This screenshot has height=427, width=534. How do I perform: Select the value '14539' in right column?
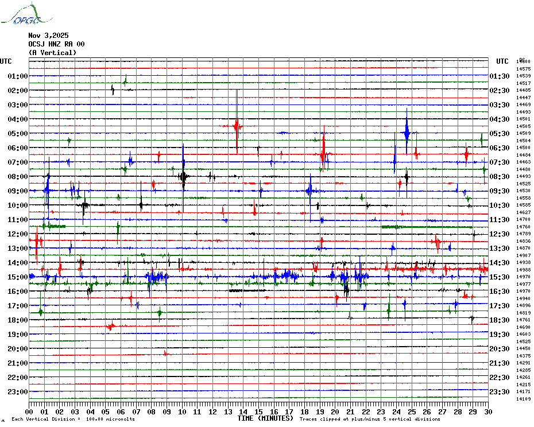coord(524,76)
